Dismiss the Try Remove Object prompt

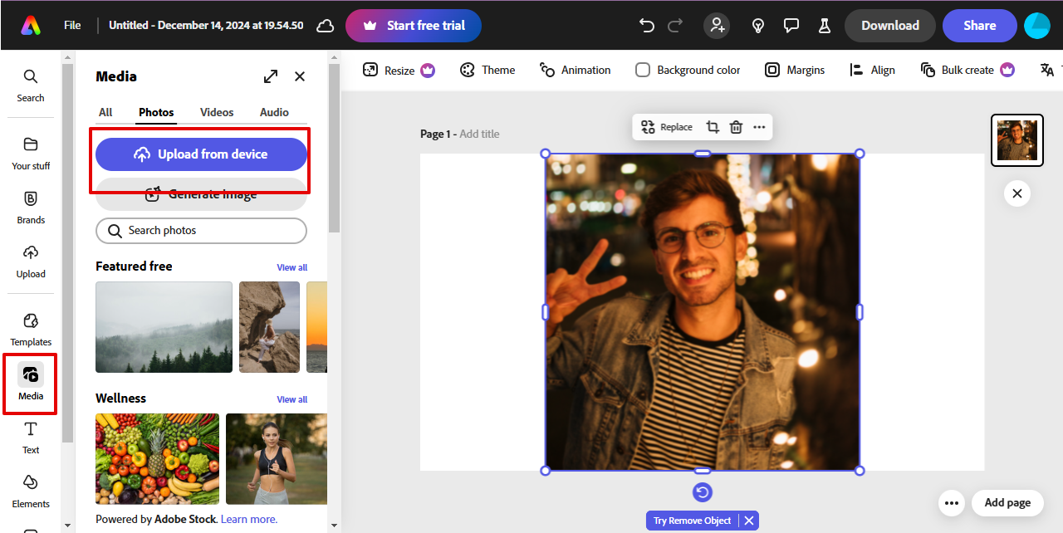pyautogui.click(x=749, y=521)
